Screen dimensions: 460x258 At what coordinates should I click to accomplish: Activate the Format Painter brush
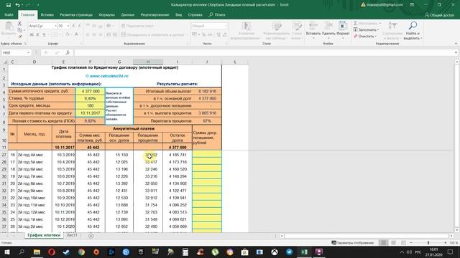pyautogui.click(x=19, y=37)
